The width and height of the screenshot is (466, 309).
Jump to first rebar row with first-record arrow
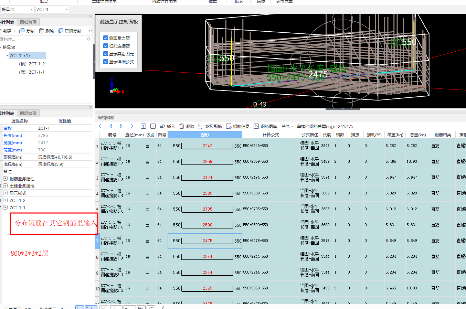99,126
